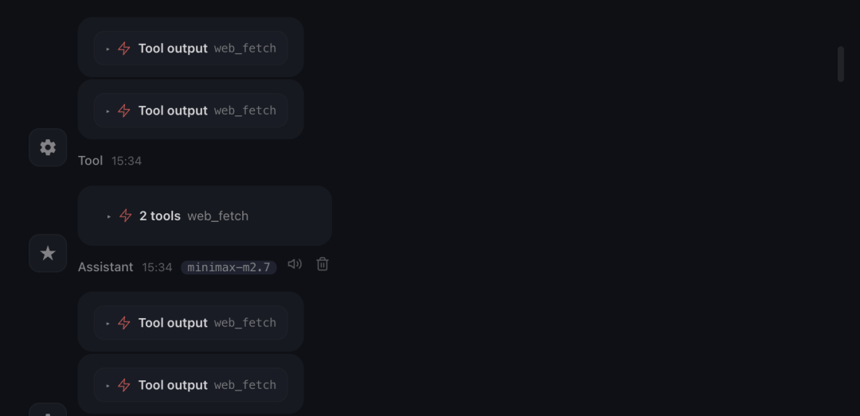Image resolution: width=860 pixels, height=416 pixels.
Task: Click the 15:34 timestamp next to Assistant
Action: (157, 267)
